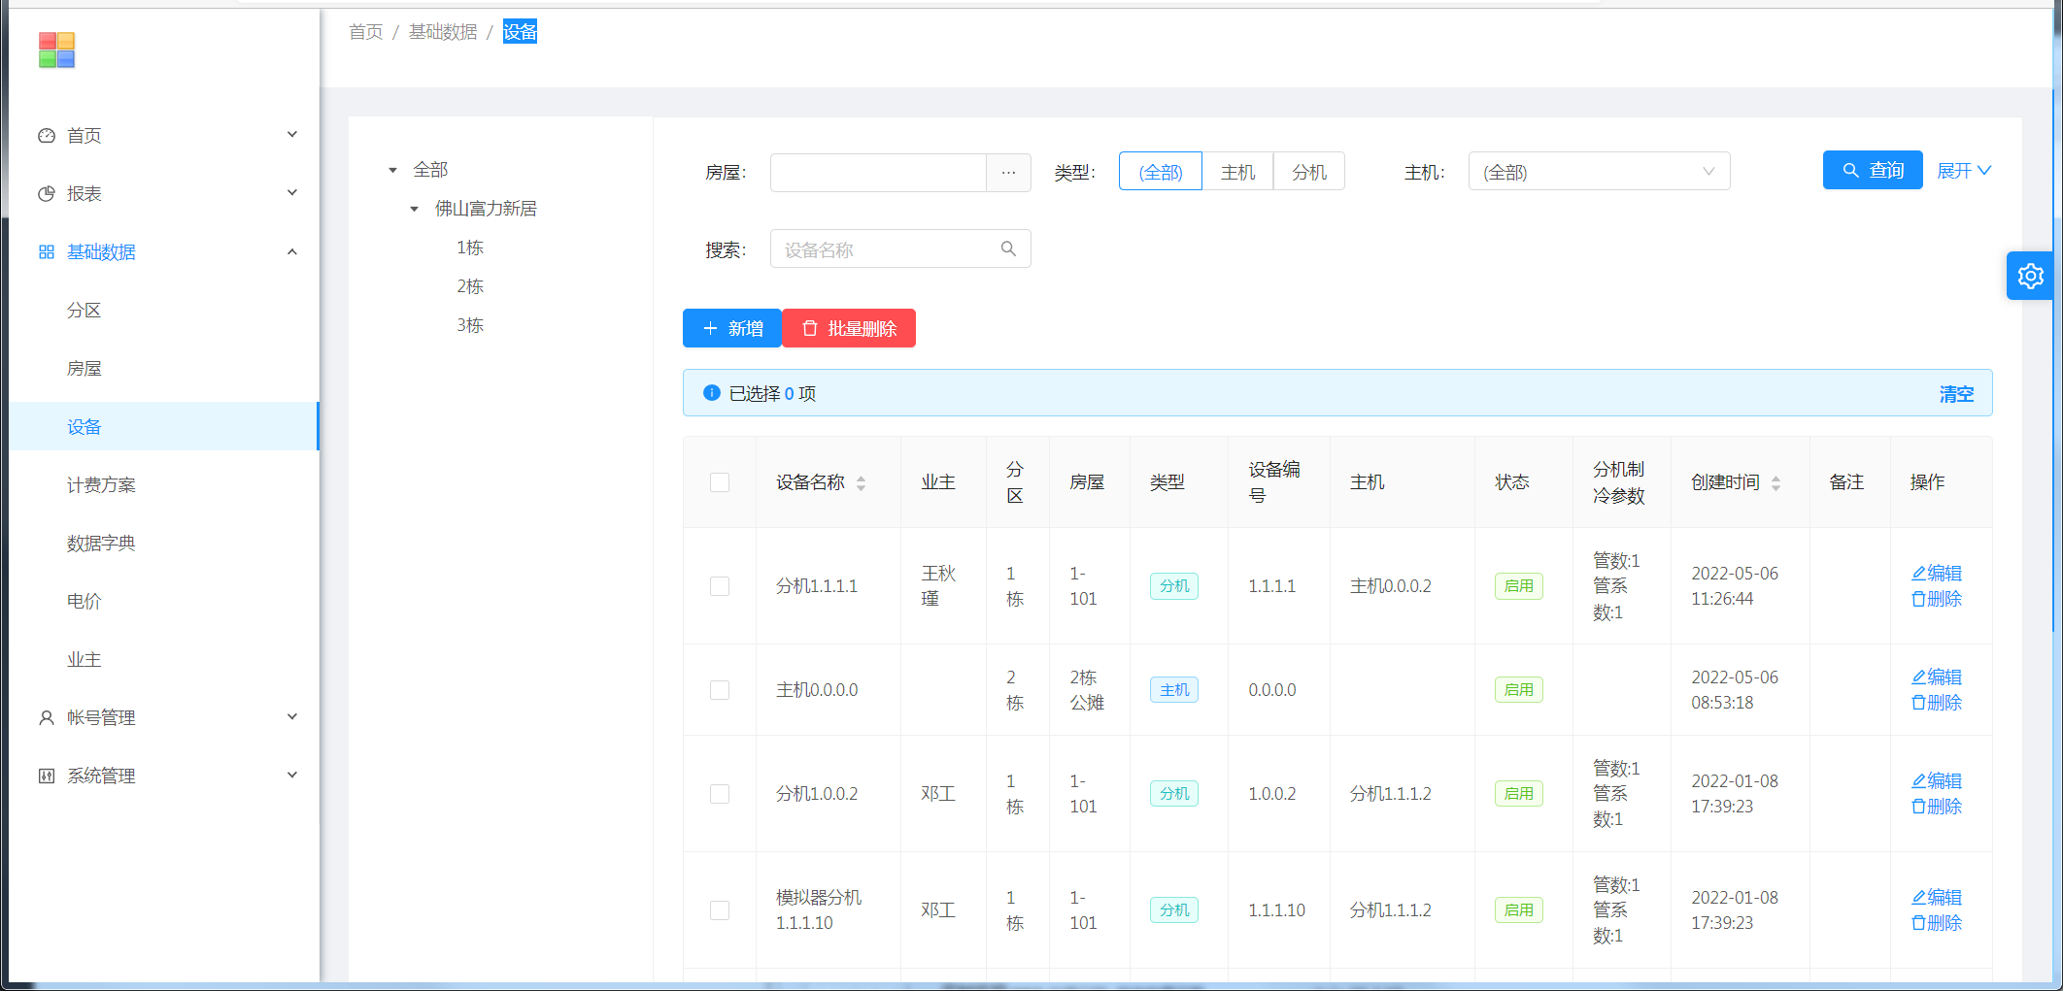2063x991 pixels.
Task: Select the 主机 type filter option
Action: click(1237, 172)
